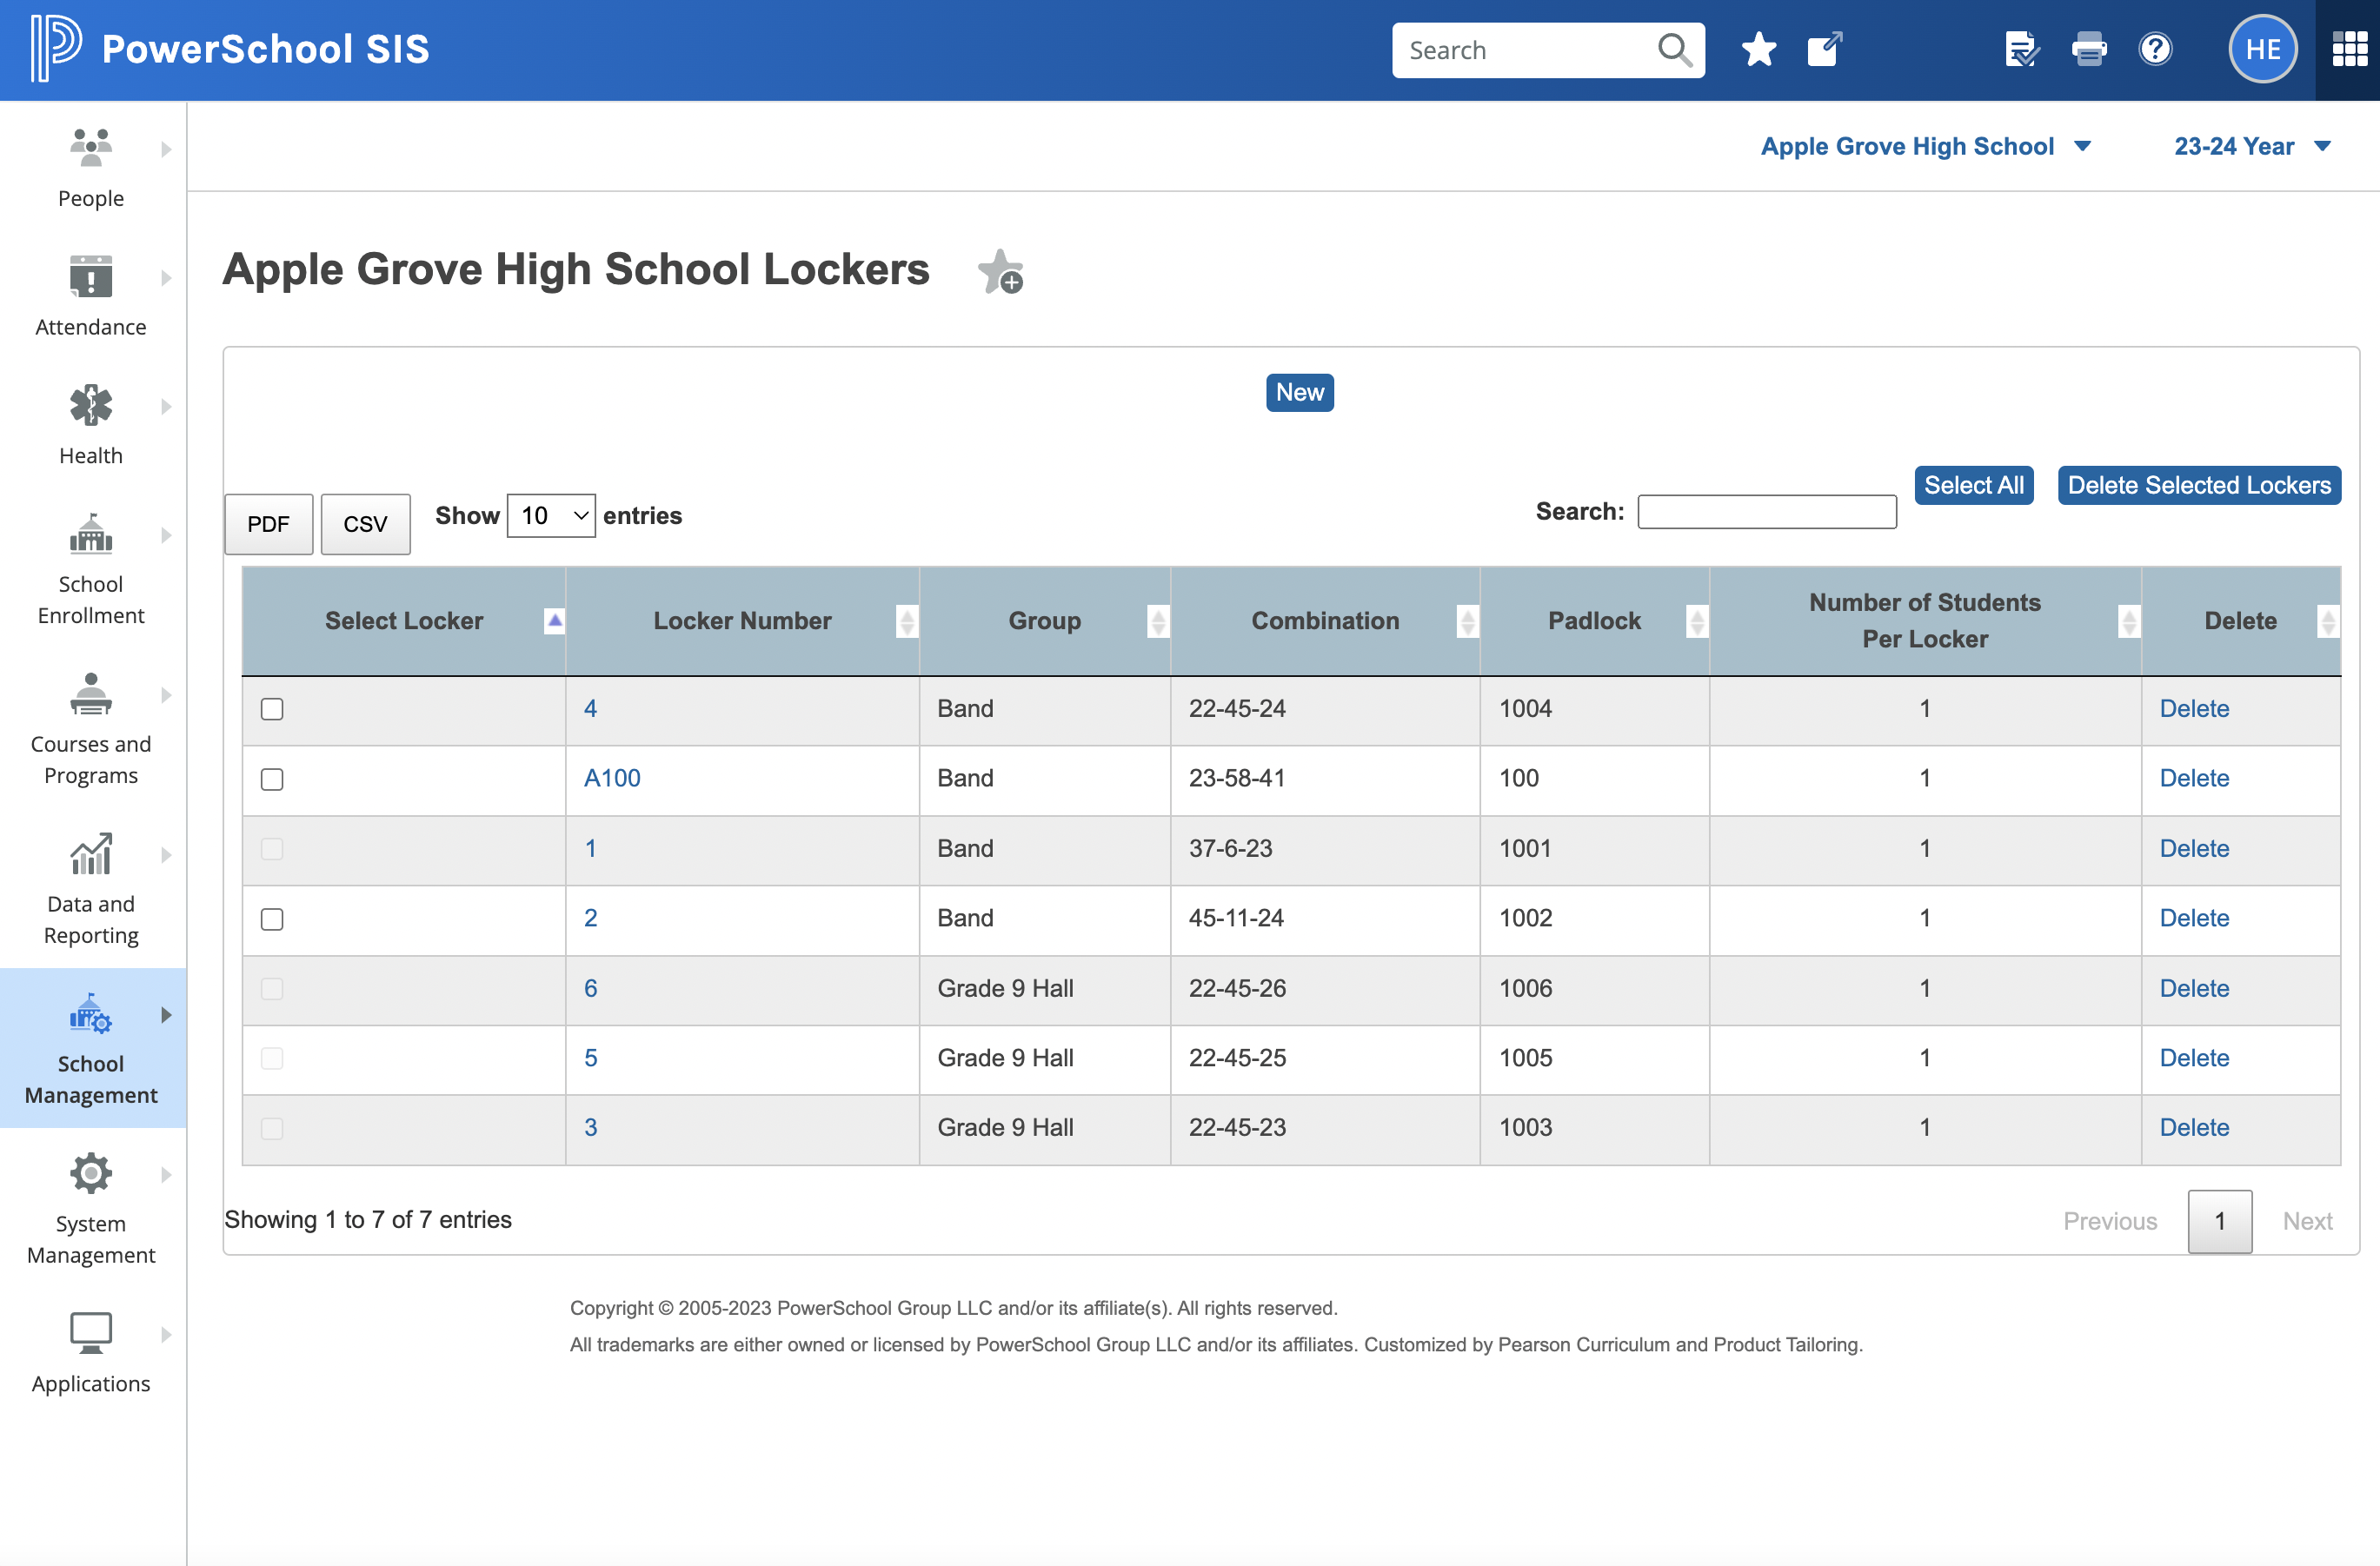Click the printer icon in the header

[x=2089, y=48]
